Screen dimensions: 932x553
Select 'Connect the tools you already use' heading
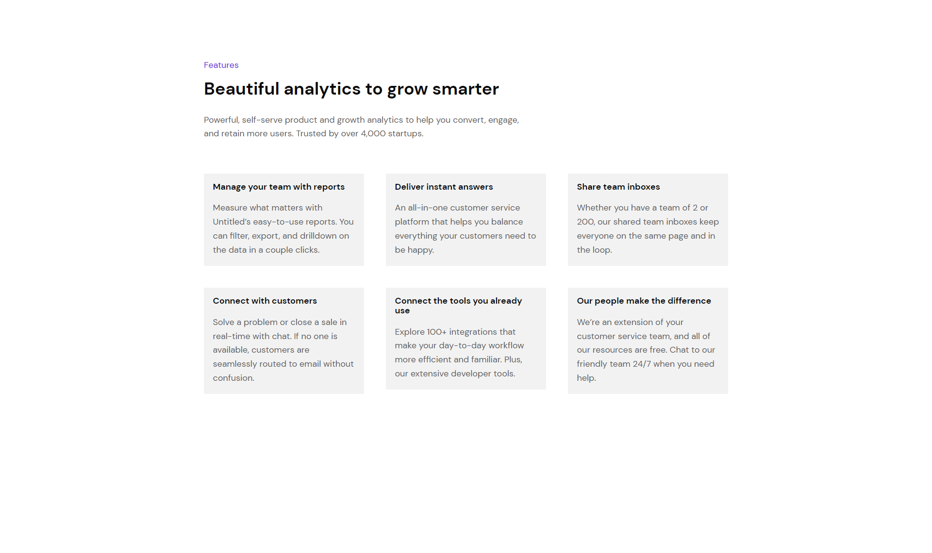[x=458, y=306]
